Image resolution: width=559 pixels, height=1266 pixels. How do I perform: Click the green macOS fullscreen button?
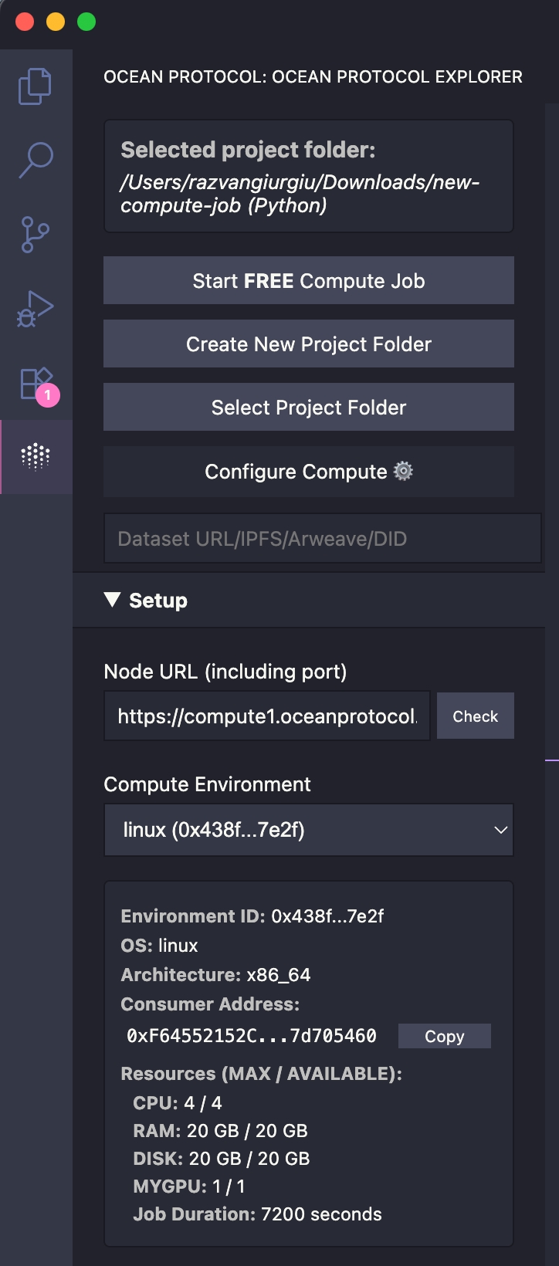[86, 22]
